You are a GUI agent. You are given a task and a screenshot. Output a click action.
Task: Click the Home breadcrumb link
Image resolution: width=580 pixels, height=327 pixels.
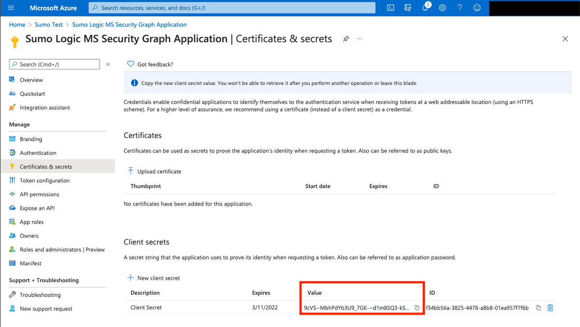[x=17, y=25]
